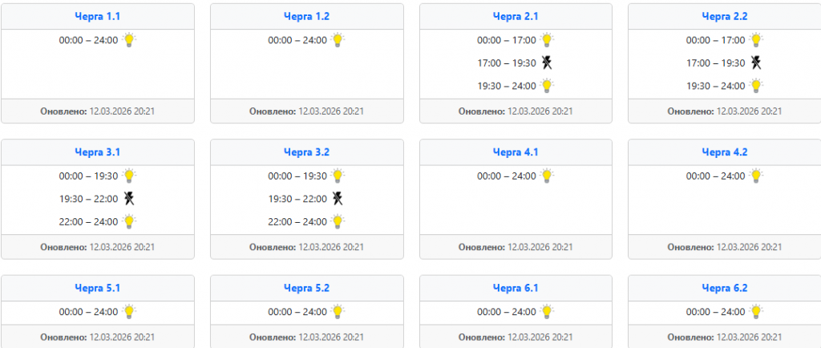This screenshot has width=821, height=348.
Task: Click the outage icon in Черга 2.2
Action: tap(755, 63)
